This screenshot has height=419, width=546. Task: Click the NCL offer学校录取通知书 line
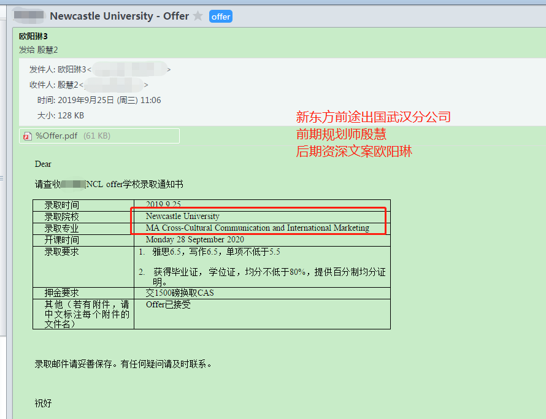click(x=109, y=184)
